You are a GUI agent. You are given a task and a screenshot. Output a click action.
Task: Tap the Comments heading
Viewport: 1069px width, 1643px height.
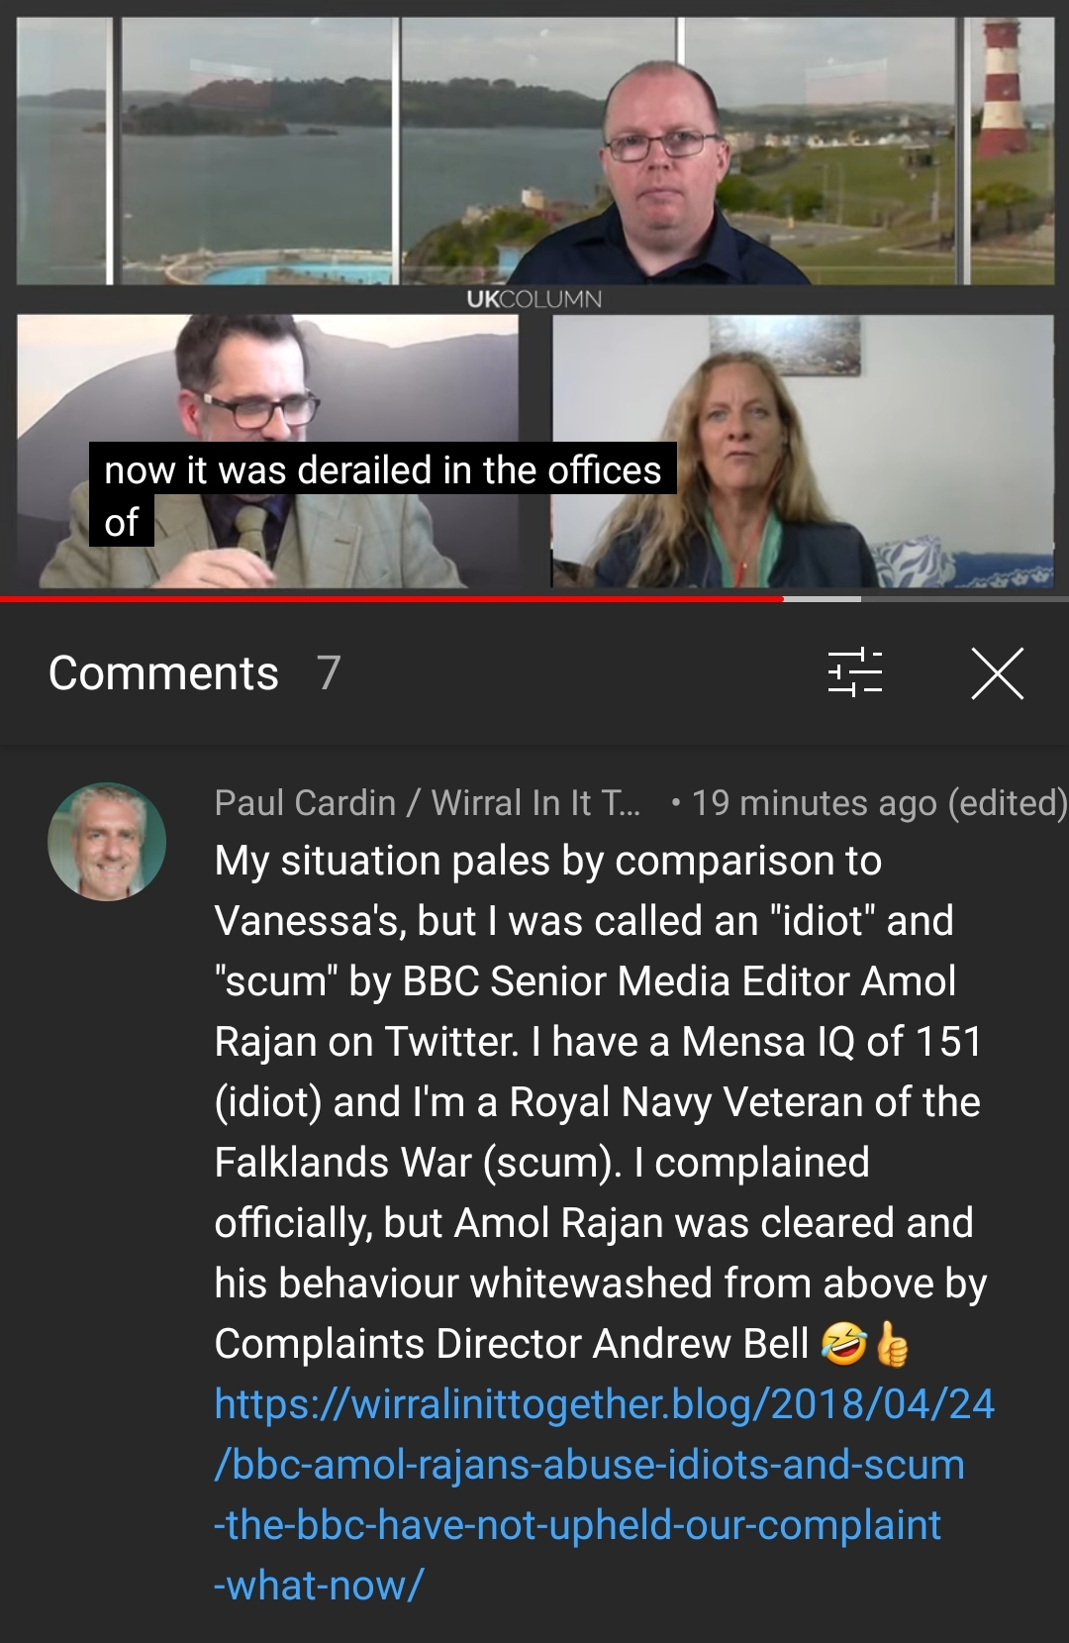coord(163,673)
